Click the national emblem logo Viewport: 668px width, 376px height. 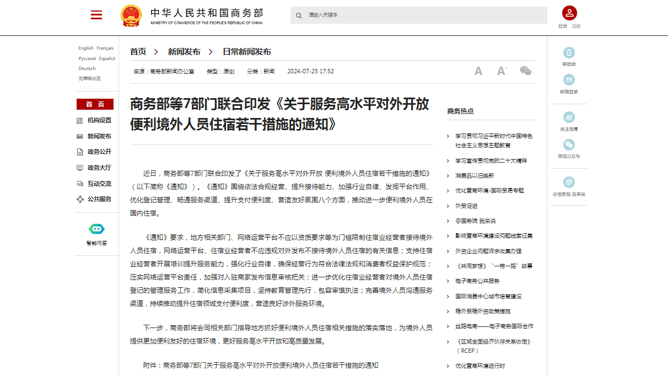tap(131, 15)
